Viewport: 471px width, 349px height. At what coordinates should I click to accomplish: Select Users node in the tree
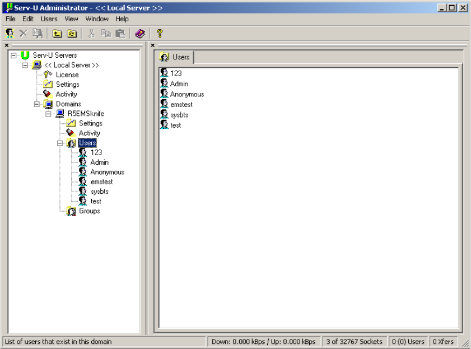87,143
